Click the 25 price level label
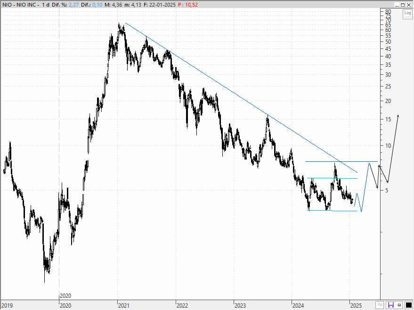The height and width of the screenshot is (310, 414). tap(388, 87)
